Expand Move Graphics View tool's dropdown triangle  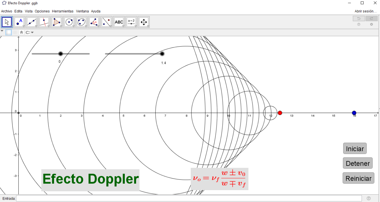point(148,26)
